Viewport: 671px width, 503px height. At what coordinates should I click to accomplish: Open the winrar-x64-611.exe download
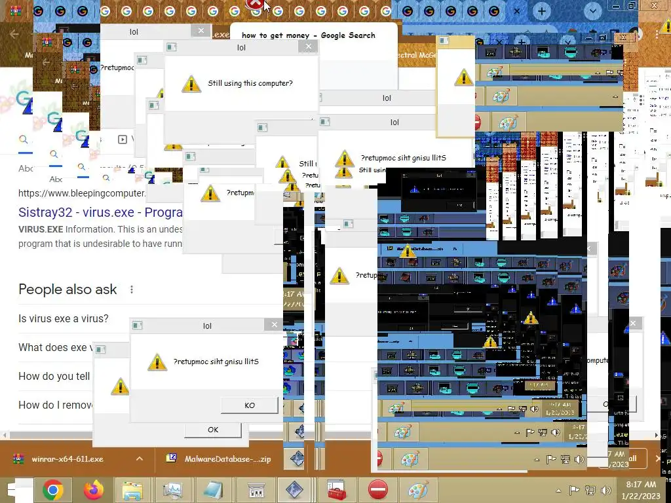pyautogui.click(x=67, y=459)
